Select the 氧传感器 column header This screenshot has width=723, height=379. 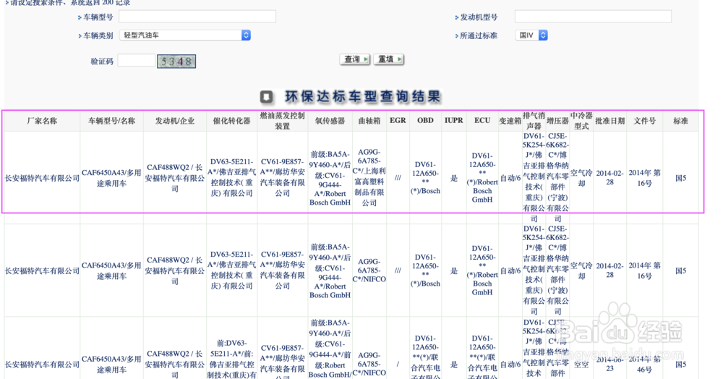coord(330,121)
